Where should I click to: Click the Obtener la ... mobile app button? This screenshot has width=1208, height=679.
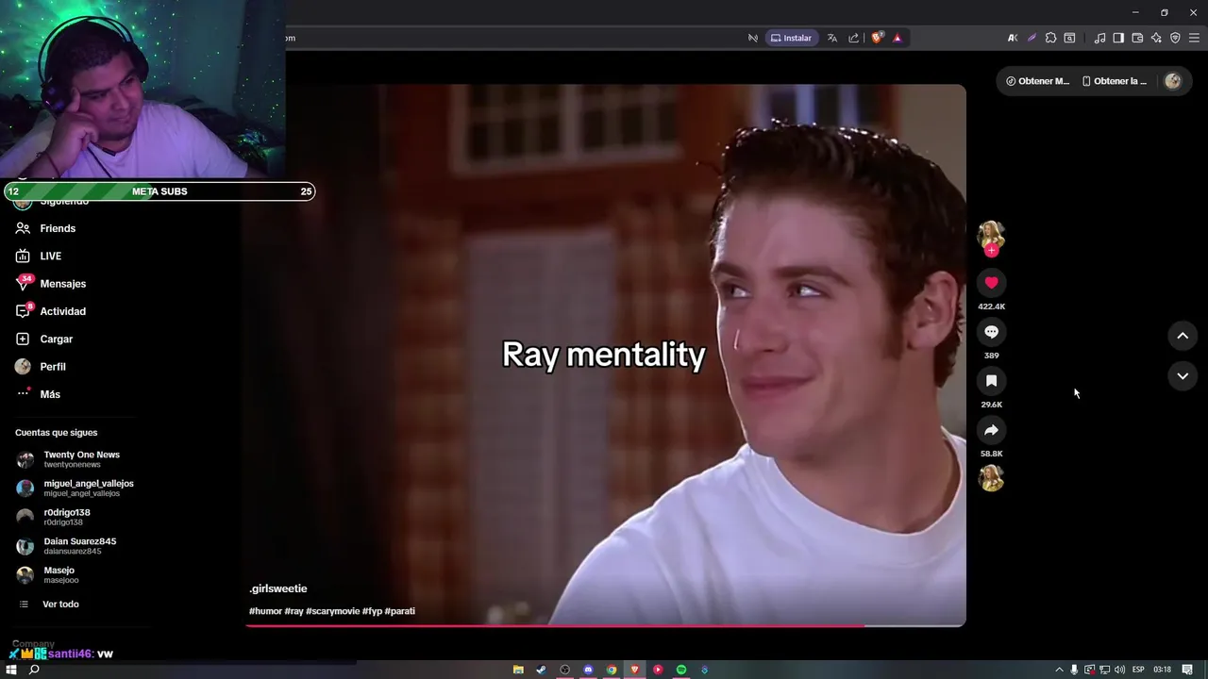coord(1115,81)
